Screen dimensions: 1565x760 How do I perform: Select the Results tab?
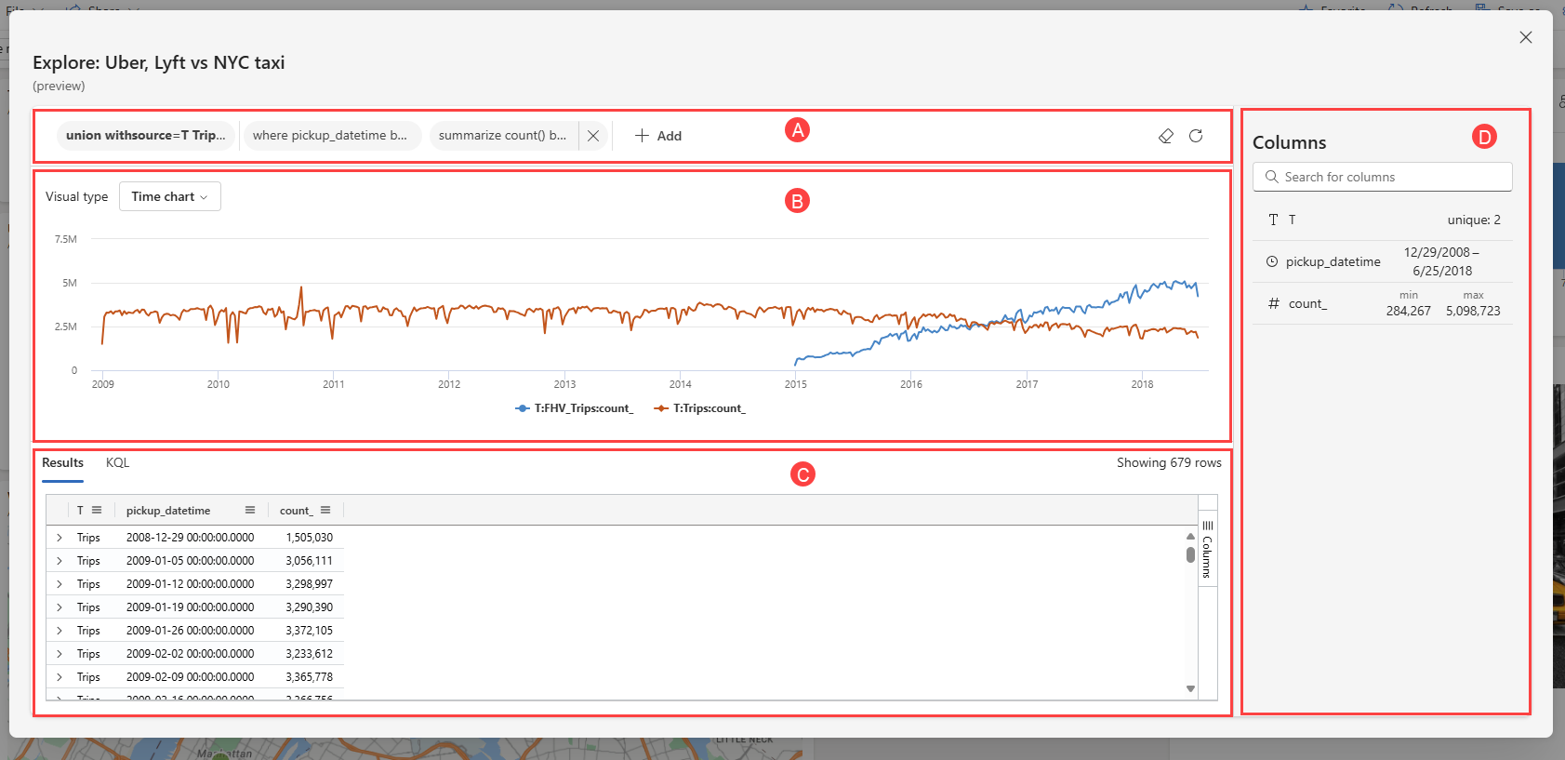(62, 462)
